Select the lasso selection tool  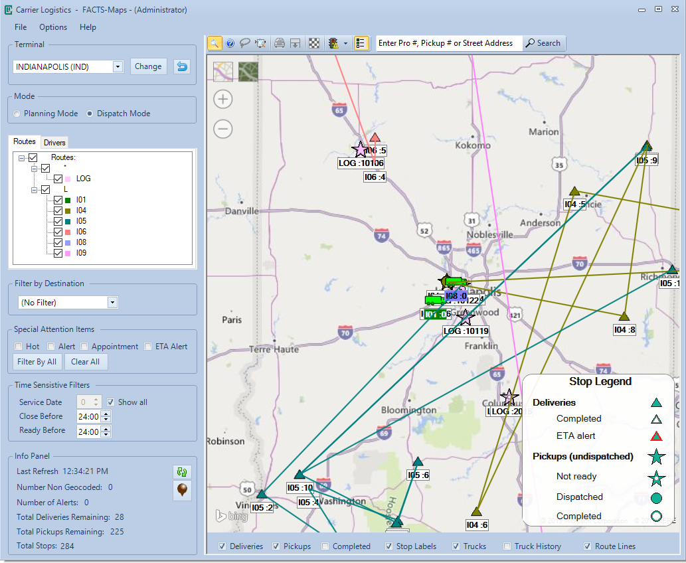(x=245, y=43)
